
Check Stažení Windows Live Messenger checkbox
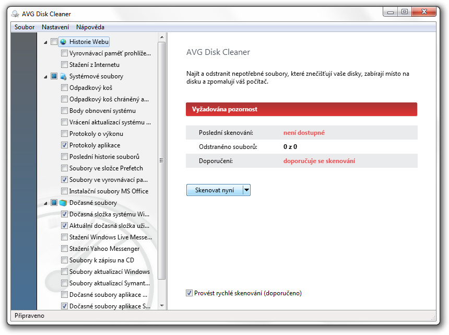[x=64, y=237]
